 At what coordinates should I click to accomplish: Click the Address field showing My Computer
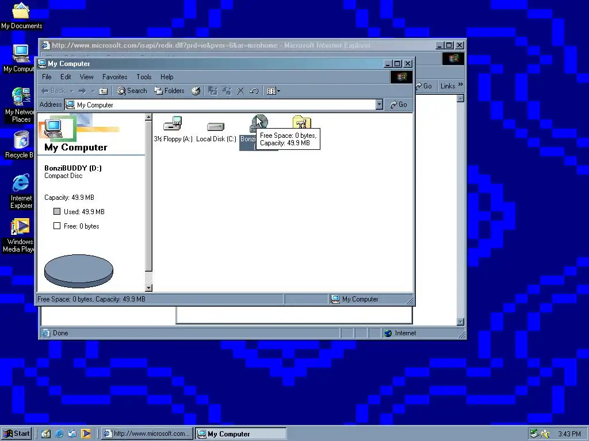(x=220, y=105)
